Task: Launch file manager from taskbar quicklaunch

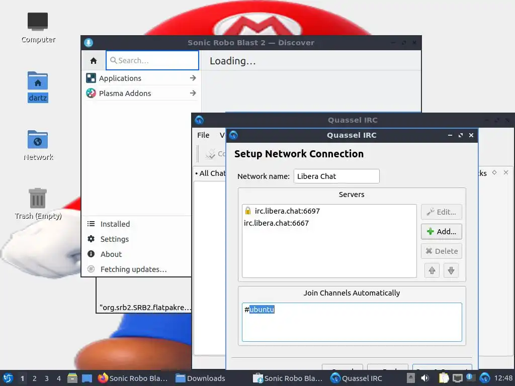Action: pyautogui.click(x=72, y=378)
